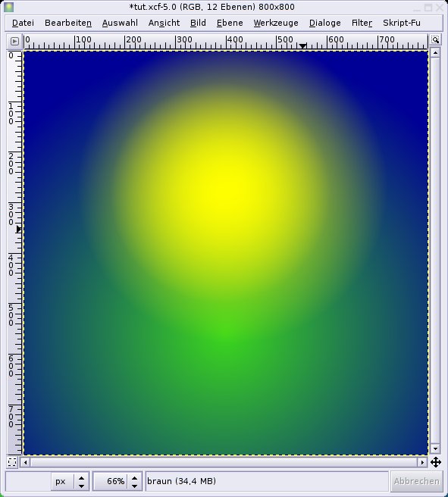Screen dimensions: 448x497
Task: Click the GIMP window icon in title bar
Action: point(8,7)
